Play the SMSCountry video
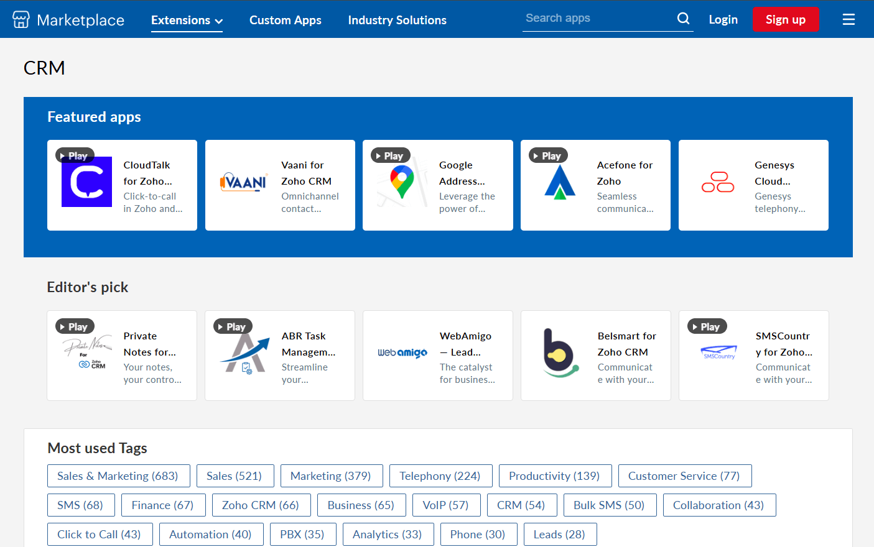 coord(707,326)
